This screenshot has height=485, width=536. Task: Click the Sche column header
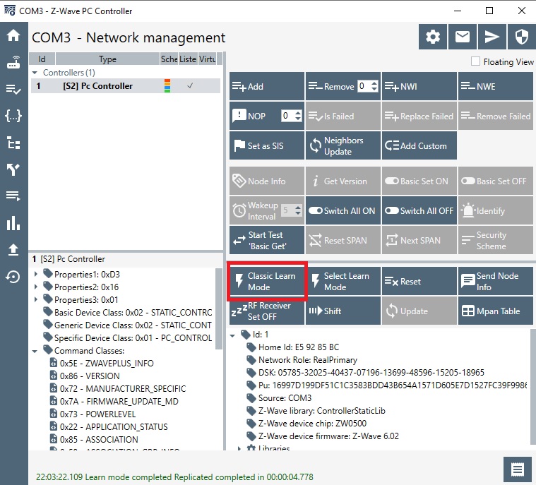coord(169,59)
